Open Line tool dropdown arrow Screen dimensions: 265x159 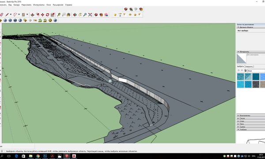click(x=11, y=15)
